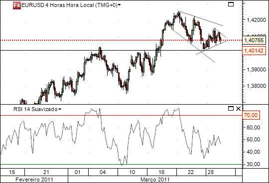
Task: Click the 1,39000 price axis label
Action: tap(256, 69)
